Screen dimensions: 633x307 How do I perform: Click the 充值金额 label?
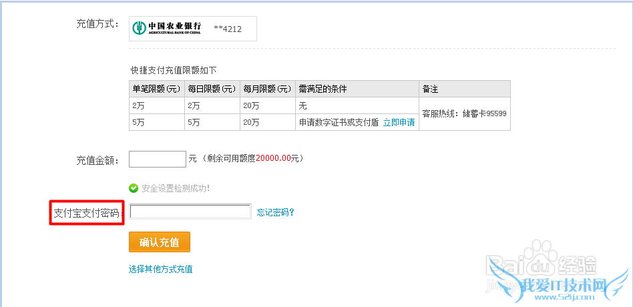[97, 161]
